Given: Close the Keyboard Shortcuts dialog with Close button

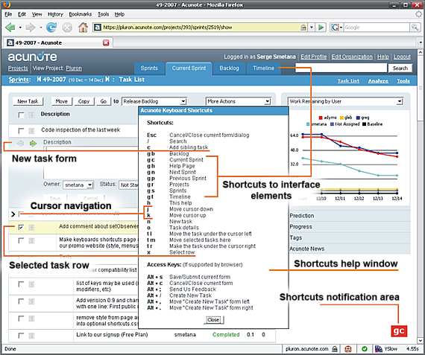Looking at the screenshot, I should (x=213, y=320).
